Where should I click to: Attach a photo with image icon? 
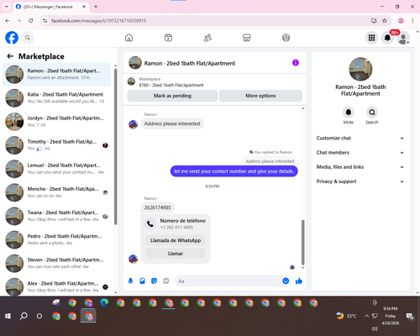(142, 281)
